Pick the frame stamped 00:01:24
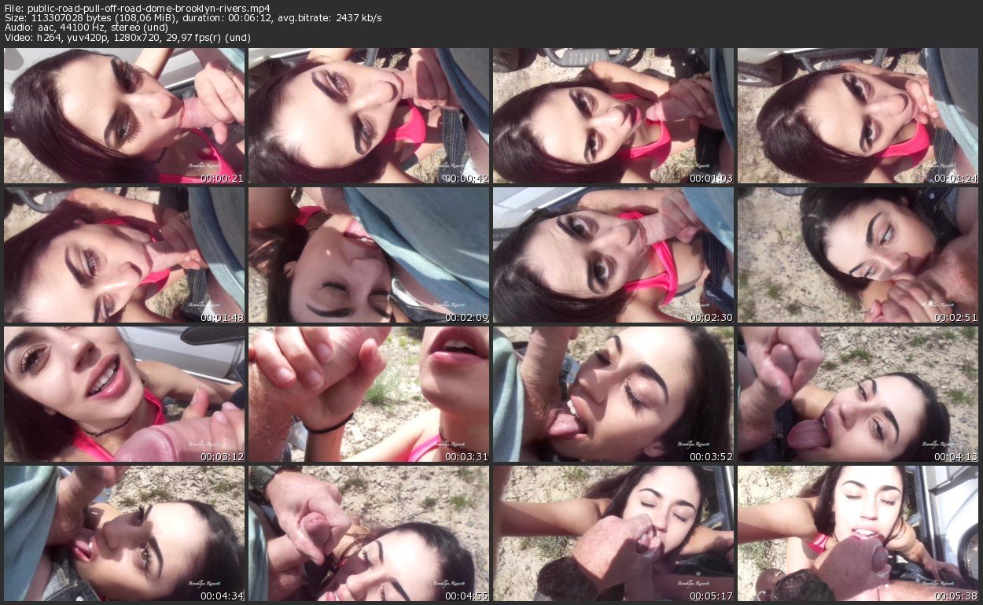 pos(858,116)
